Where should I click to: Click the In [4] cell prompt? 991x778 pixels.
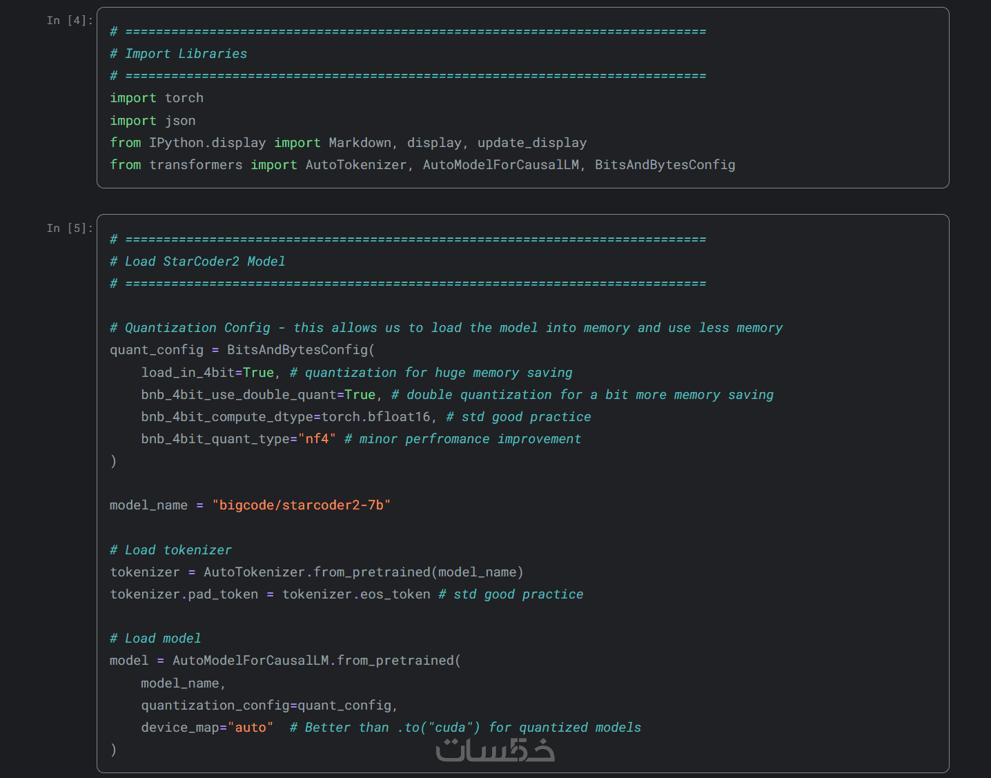tap(69, 21)
